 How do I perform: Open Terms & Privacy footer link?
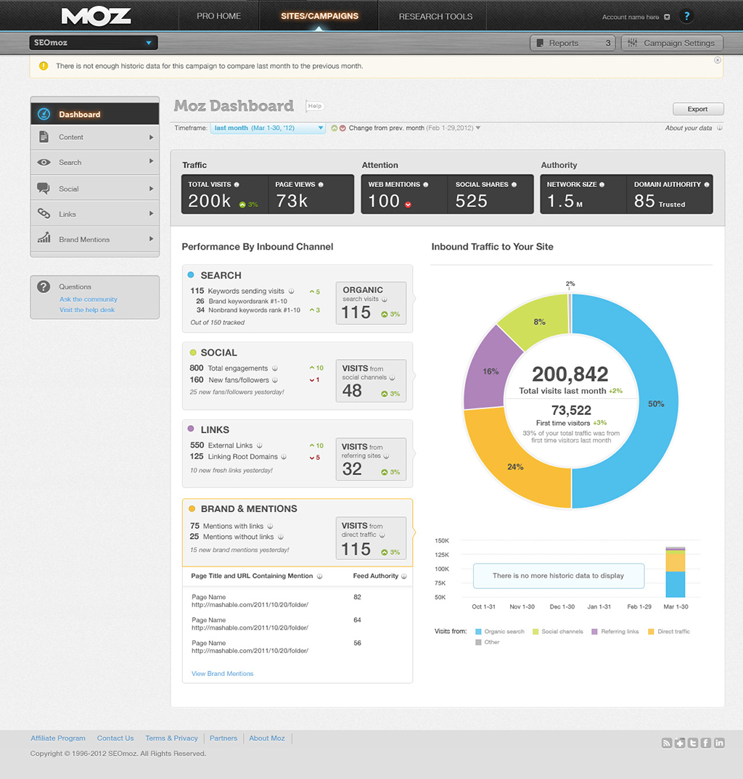171,738
